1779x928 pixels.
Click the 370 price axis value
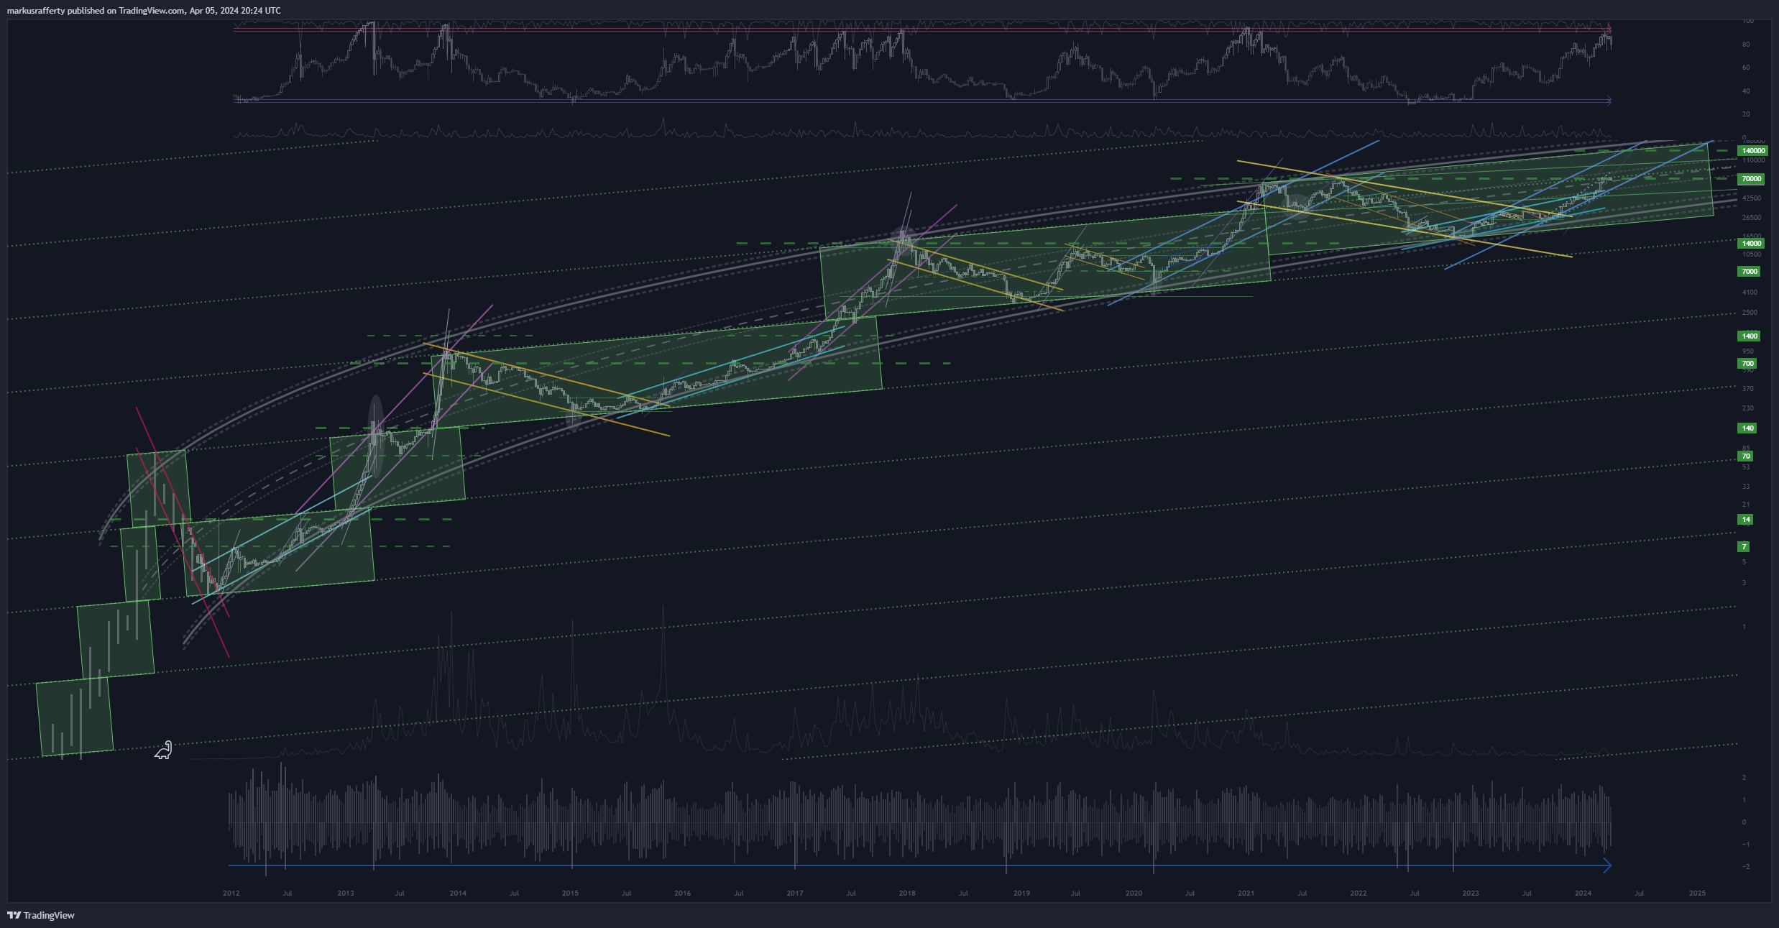[x=1747, y=389]
